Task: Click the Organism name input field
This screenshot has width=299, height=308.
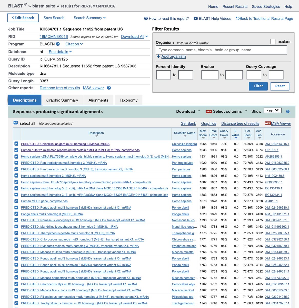Action: click(221, 50)
